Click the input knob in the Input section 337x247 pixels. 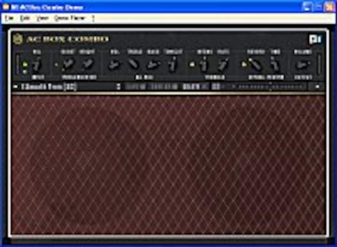[37, 65]
